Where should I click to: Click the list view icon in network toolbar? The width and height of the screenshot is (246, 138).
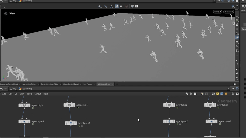click(x=195, y=94)
